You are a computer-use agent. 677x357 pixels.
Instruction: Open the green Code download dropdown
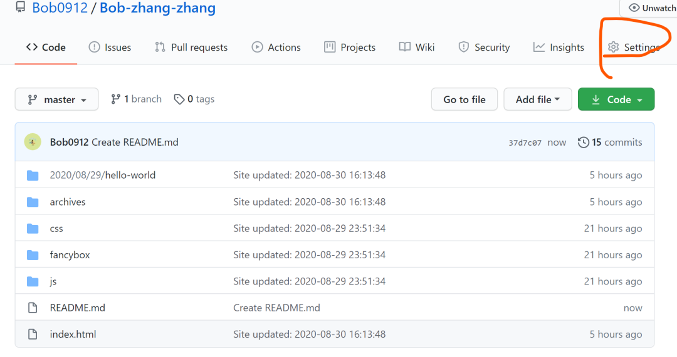click(616, 99)
